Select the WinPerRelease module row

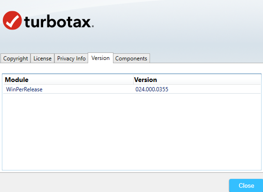tap(132, 89)
